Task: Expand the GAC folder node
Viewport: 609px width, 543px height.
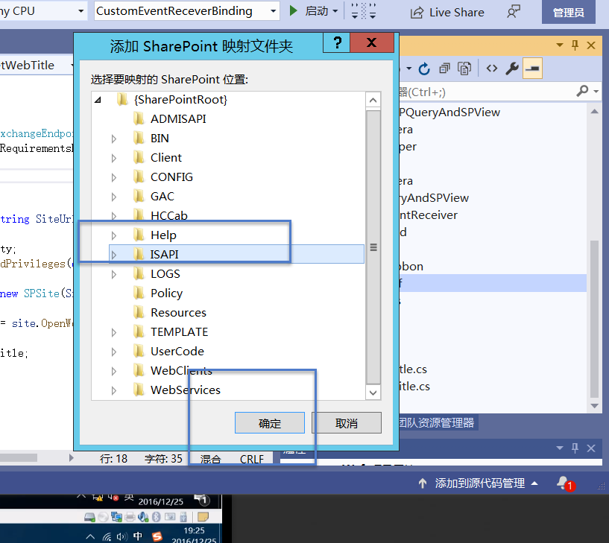Action: [114, 197]
